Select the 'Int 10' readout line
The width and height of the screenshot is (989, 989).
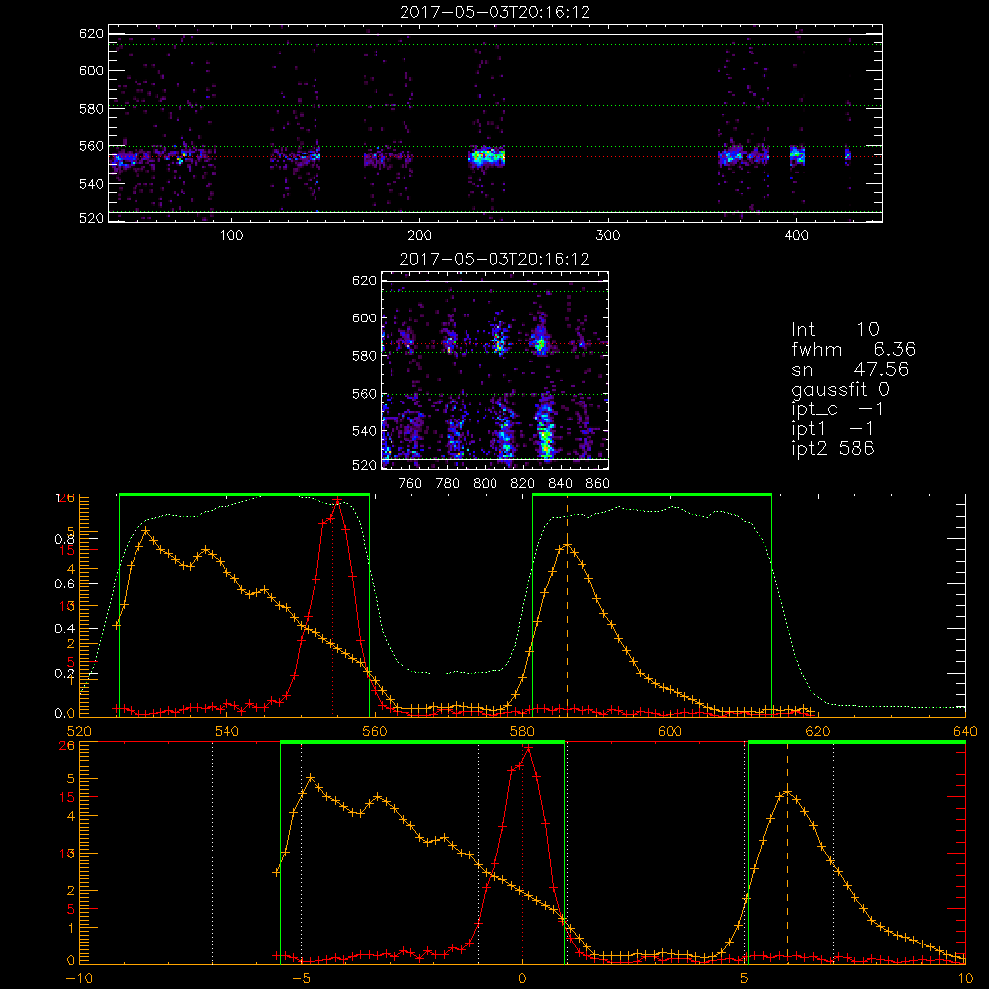835,330
